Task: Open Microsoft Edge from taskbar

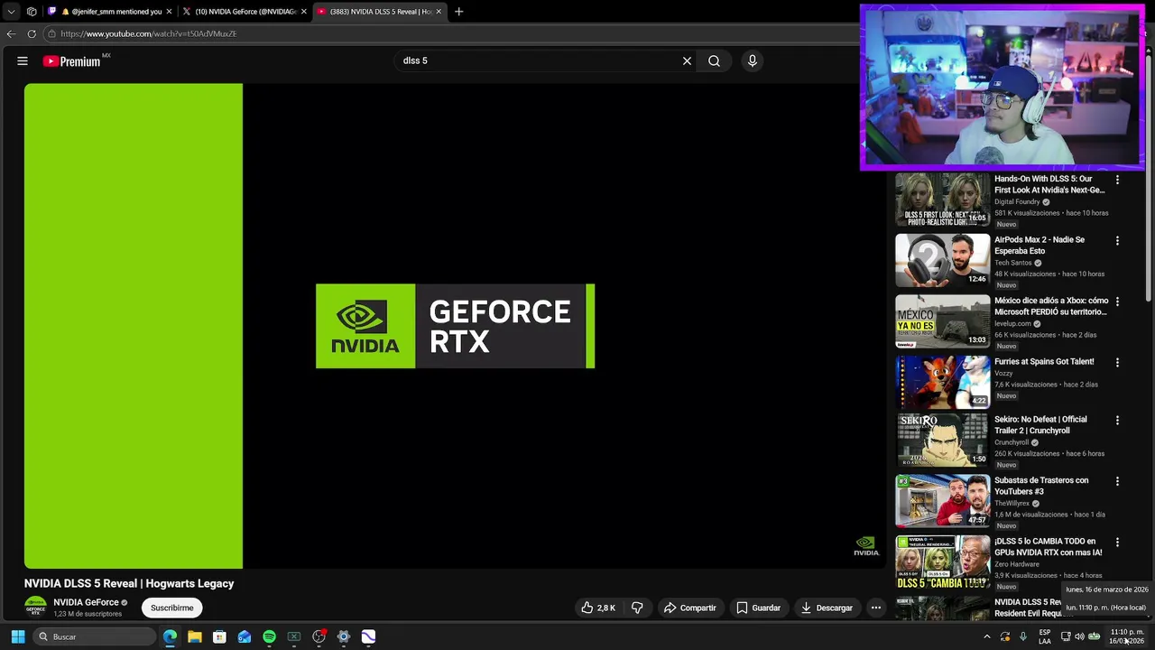Action: pyautogui.click(x=170, y=636)
